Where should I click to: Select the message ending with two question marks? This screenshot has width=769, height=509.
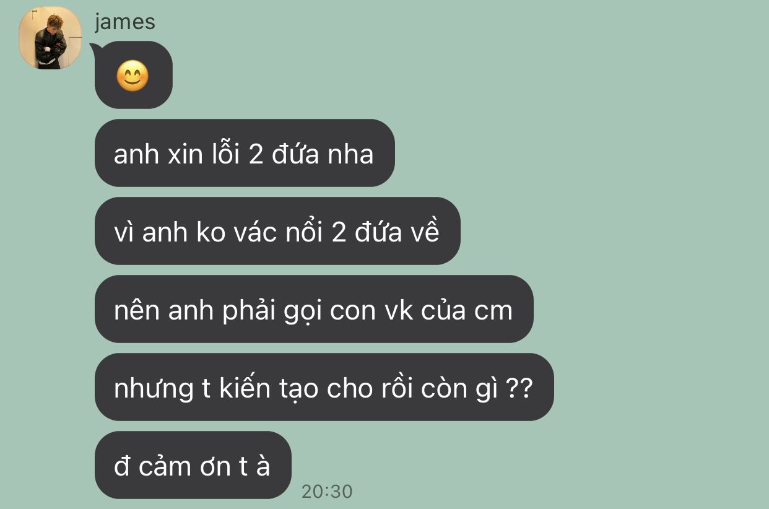pos(324,387)
